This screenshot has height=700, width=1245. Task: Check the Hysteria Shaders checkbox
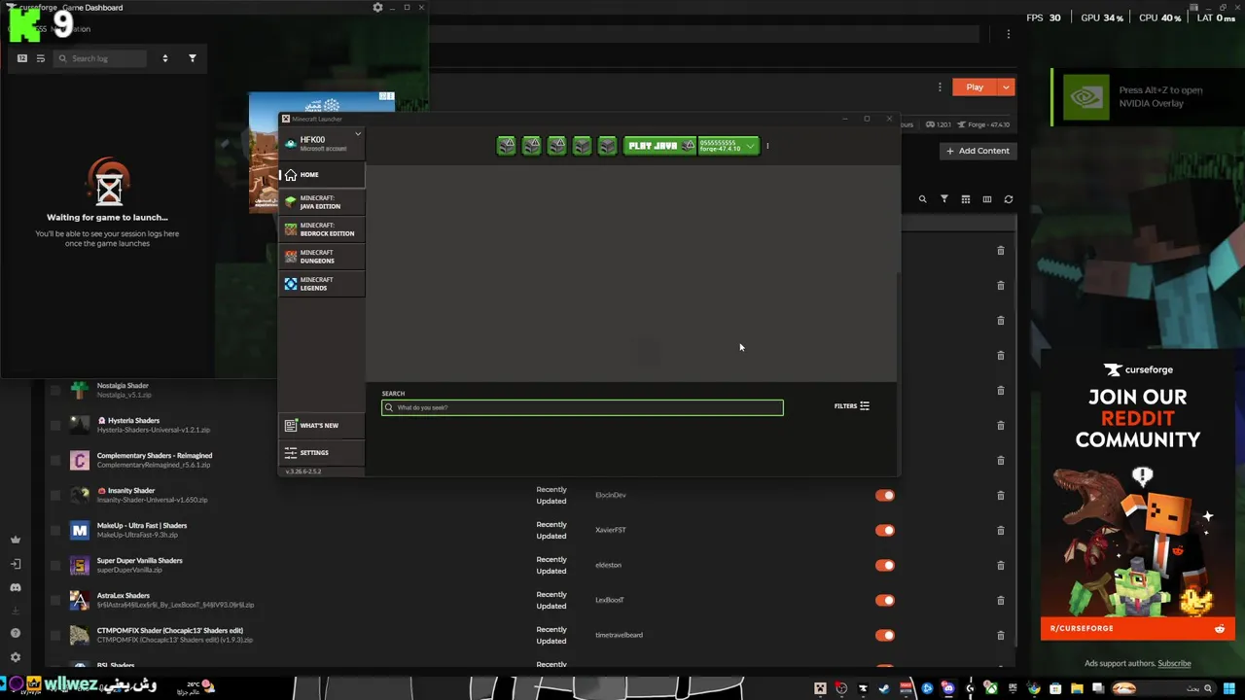pyautogui.click(x=55, y=426)
